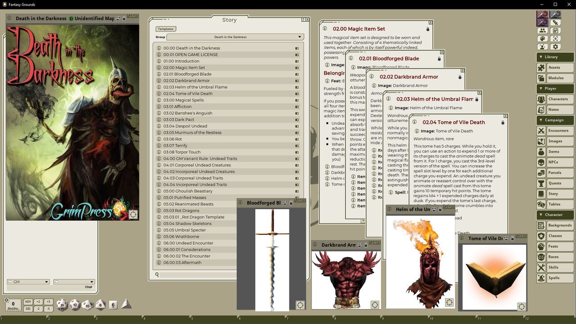The width and height of the screenshot is (576, 324).
Task: Click the Templates button in the Story window
Action: 166,28
